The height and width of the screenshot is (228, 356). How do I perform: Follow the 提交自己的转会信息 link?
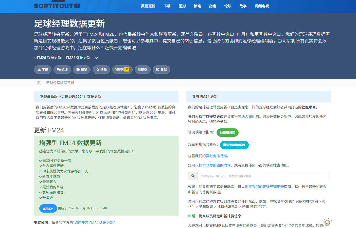point(182,41)
